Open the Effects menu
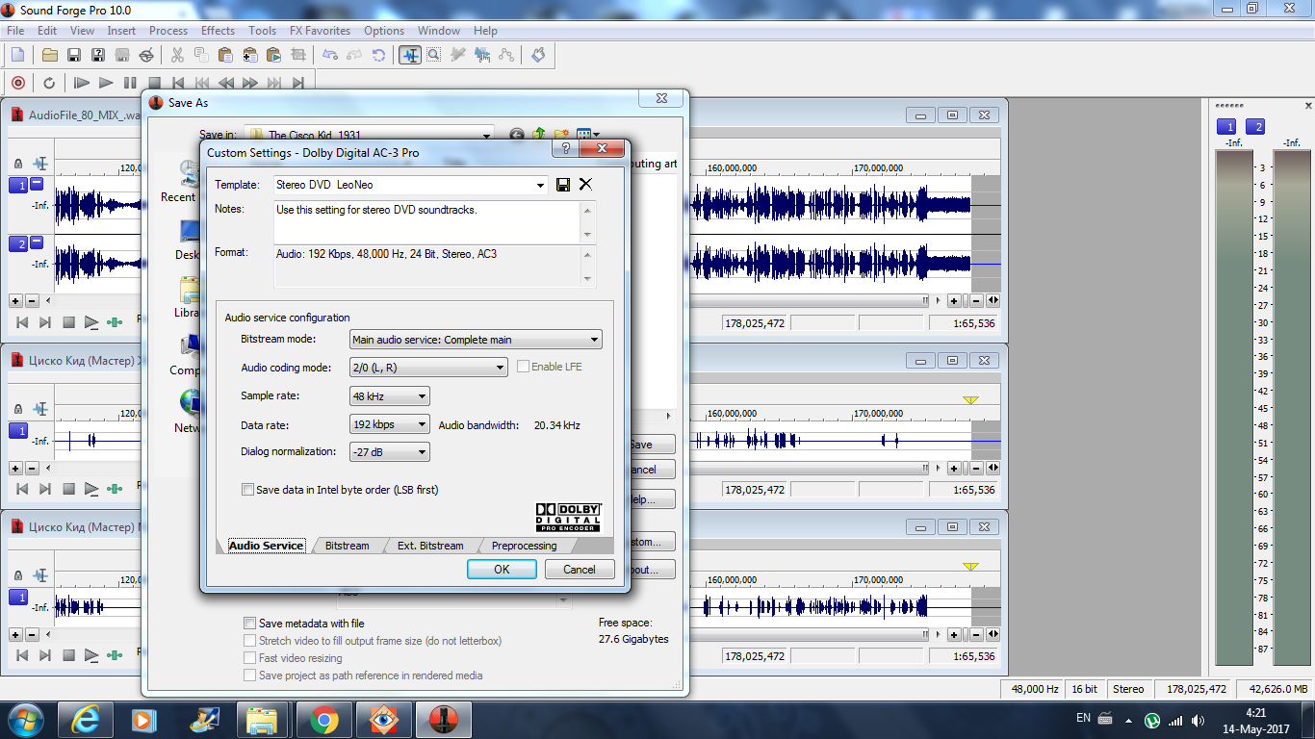The width and height of the screenshot is (1315, 739). click(x=218, y=31)
